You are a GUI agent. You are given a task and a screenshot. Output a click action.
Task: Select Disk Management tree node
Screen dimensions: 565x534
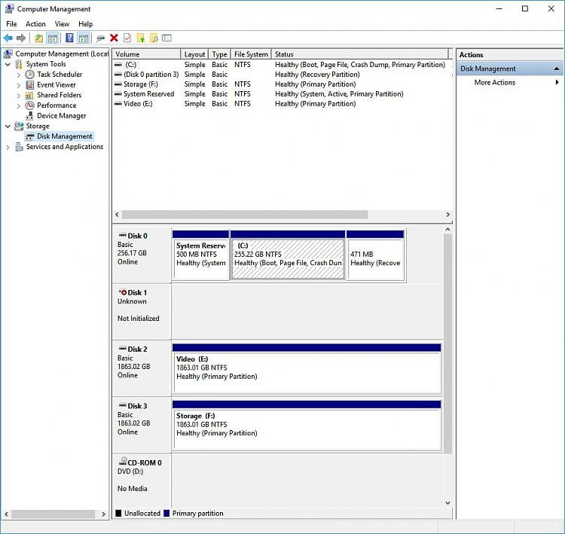coord(65,136)
